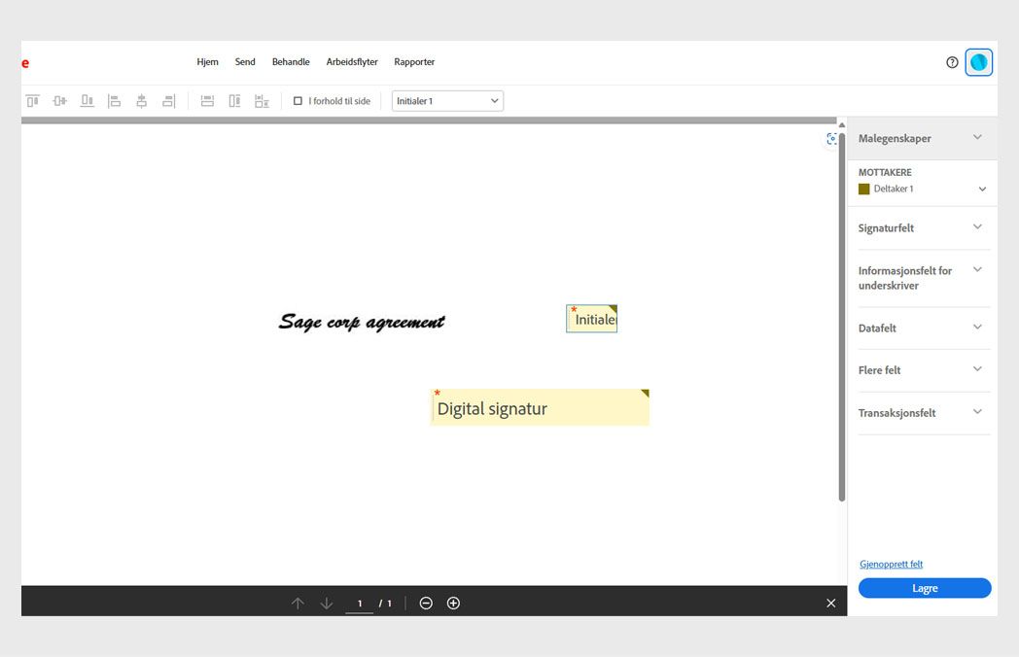Image resolution: width=1019 pixels, height=657 pixels.
Task: Align selected fields to left edge
Action: point(115,101)
